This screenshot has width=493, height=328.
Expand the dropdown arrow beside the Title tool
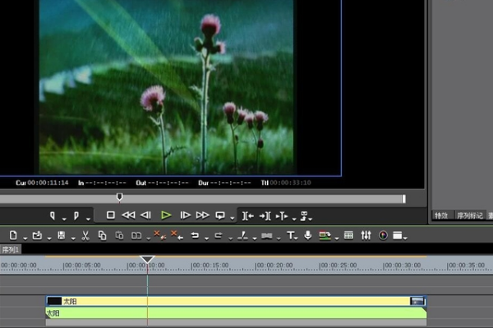coord(298,239)
